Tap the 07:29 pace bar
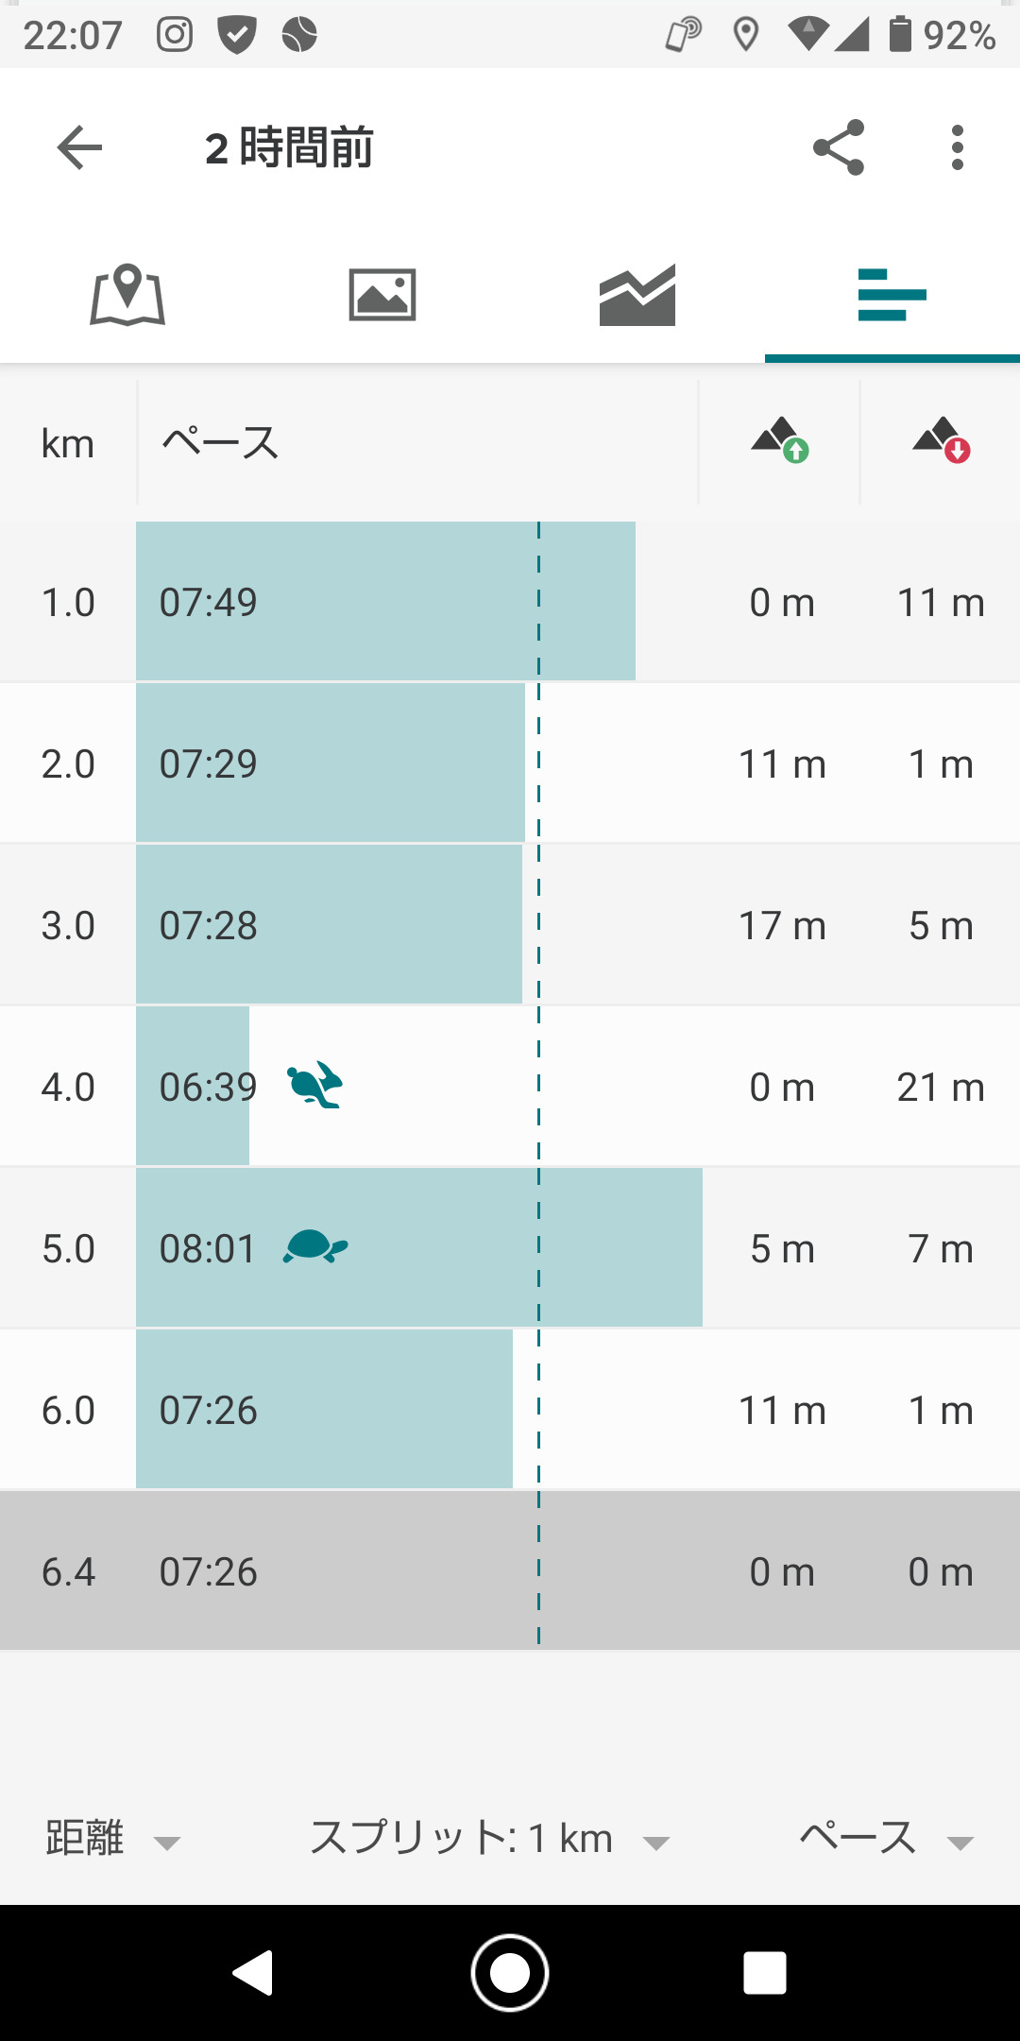The height and width of the screenshot is (2041, 1020). (x=330, y=763)
